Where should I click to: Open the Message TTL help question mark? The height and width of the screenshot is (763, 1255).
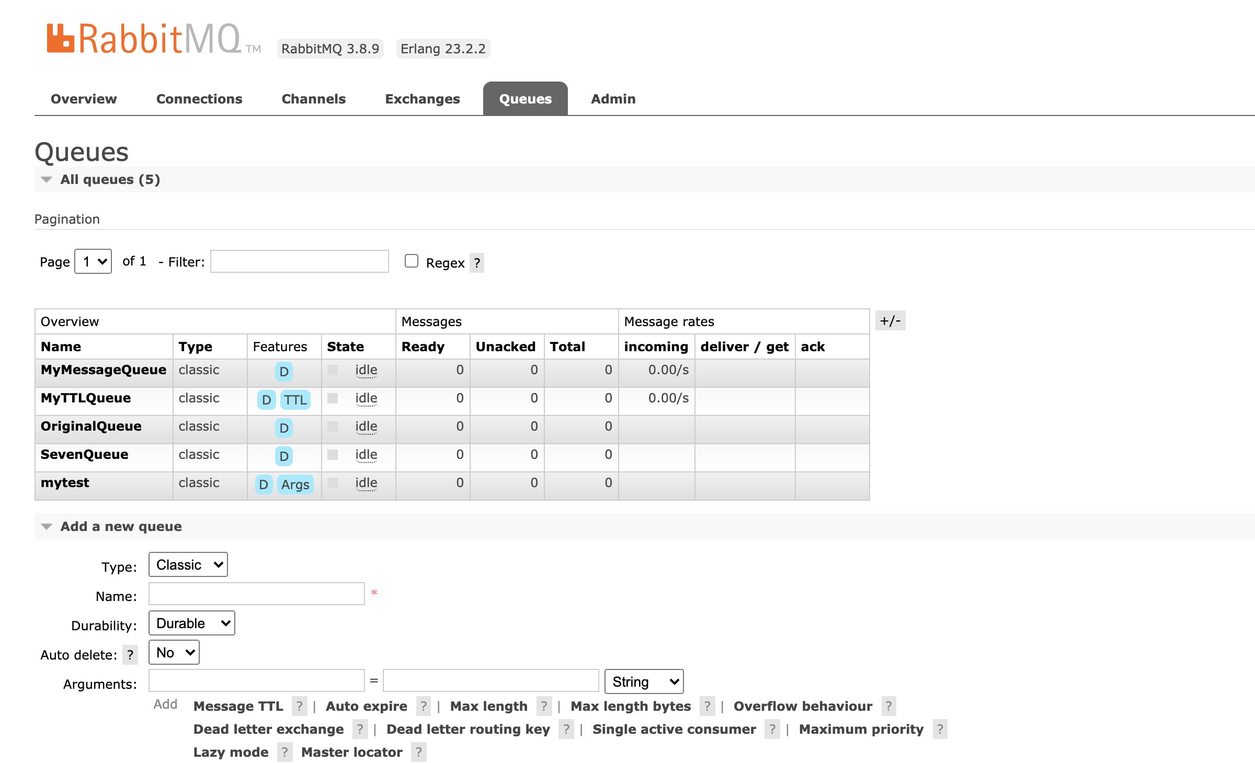click(x=299, y=706)
